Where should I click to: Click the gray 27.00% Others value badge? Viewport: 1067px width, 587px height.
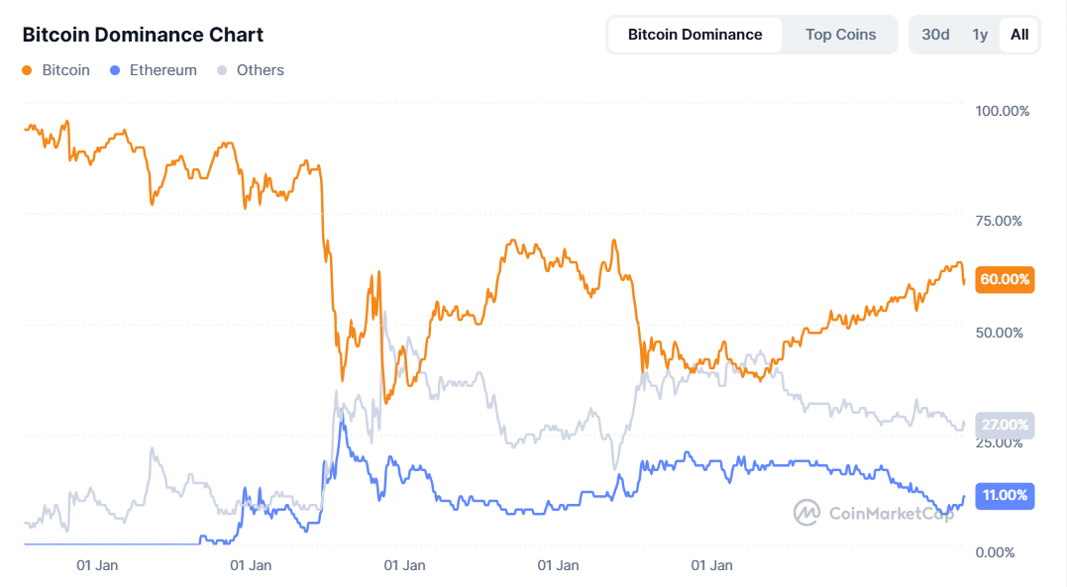(1004, 425)
